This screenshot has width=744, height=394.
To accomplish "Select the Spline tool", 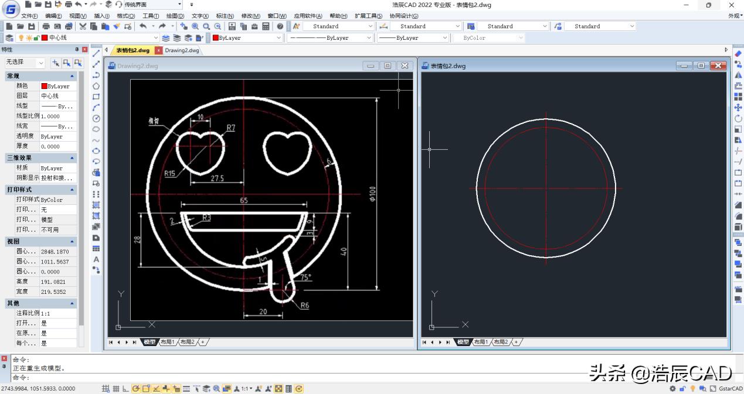I will pyautogui.click(x=96, y=139).
